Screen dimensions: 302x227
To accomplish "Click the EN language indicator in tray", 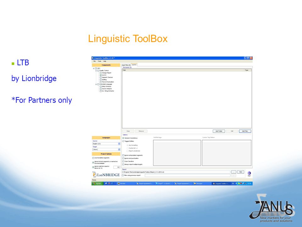I will point(233,183).
